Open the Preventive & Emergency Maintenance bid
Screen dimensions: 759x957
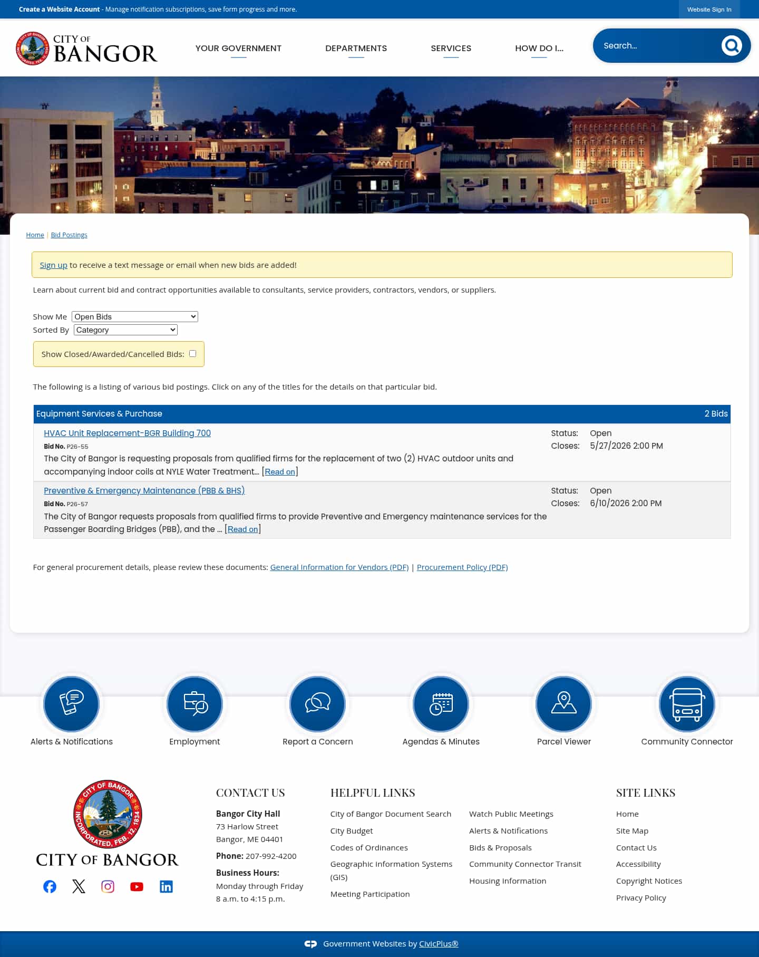click(144, 490)
